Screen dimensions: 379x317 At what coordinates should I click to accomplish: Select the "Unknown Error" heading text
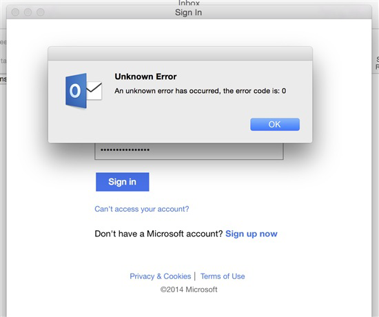(x=145, y=76)
